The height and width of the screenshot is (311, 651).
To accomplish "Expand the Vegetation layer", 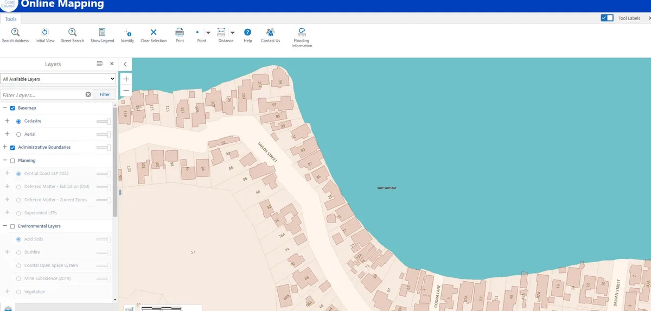I will coord(7,292).
